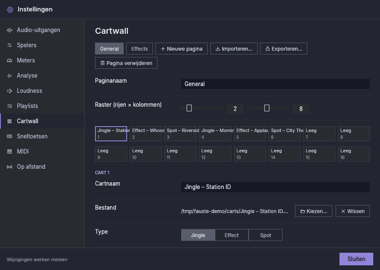Click the Paginanaam input field
The height and width of the screenshot is (270, 380).
click(x=275, y=84)
